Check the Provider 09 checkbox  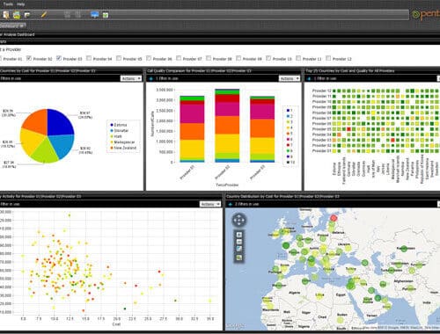238,58
